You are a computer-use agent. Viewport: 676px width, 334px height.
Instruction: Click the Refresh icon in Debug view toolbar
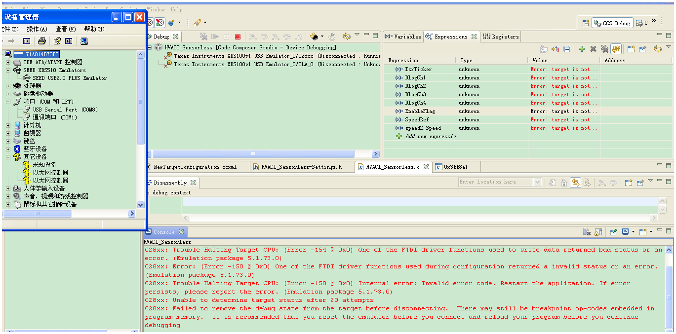(346, 37)
